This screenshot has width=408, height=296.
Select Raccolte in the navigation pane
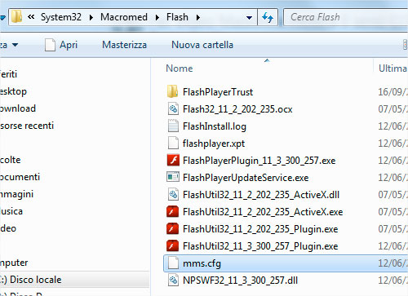[11, 160]
